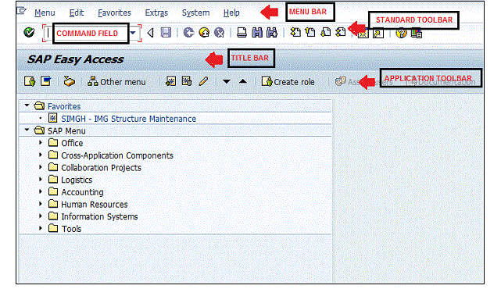Click the Find Next binoculars icon
Image resolution: width=501 pixels, height=289 pixels.
[272, 33]
